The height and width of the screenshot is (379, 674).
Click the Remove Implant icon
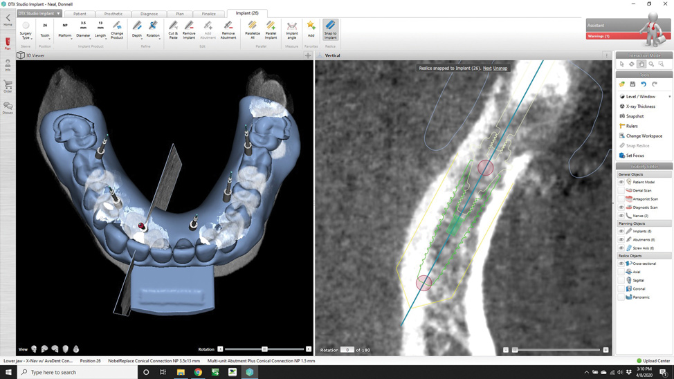[189, 29]
